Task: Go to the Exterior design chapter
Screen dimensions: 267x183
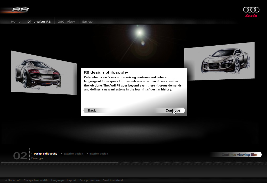Action: click(73, 154)
